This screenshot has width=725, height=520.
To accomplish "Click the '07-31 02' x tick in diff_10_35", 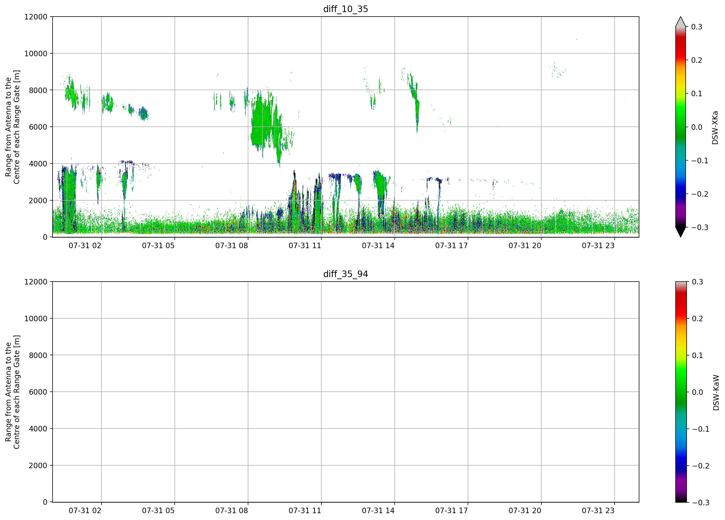I will point(85,246).
